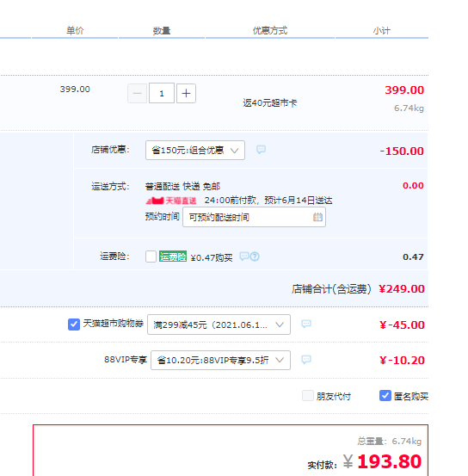The width and height of the screenshot is (468, 476).
Task: Click the calendar icon in delivery time field
Action: click(x=317, y=217)
